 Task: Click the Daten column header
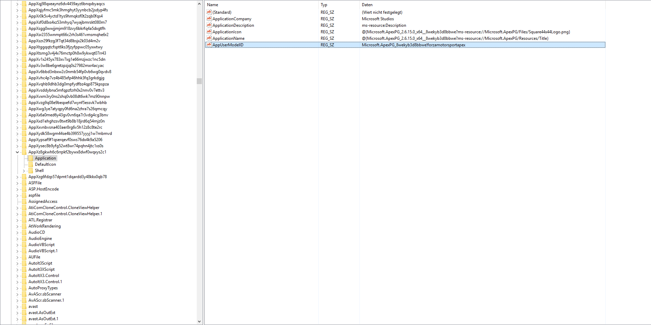pos(367,5)
